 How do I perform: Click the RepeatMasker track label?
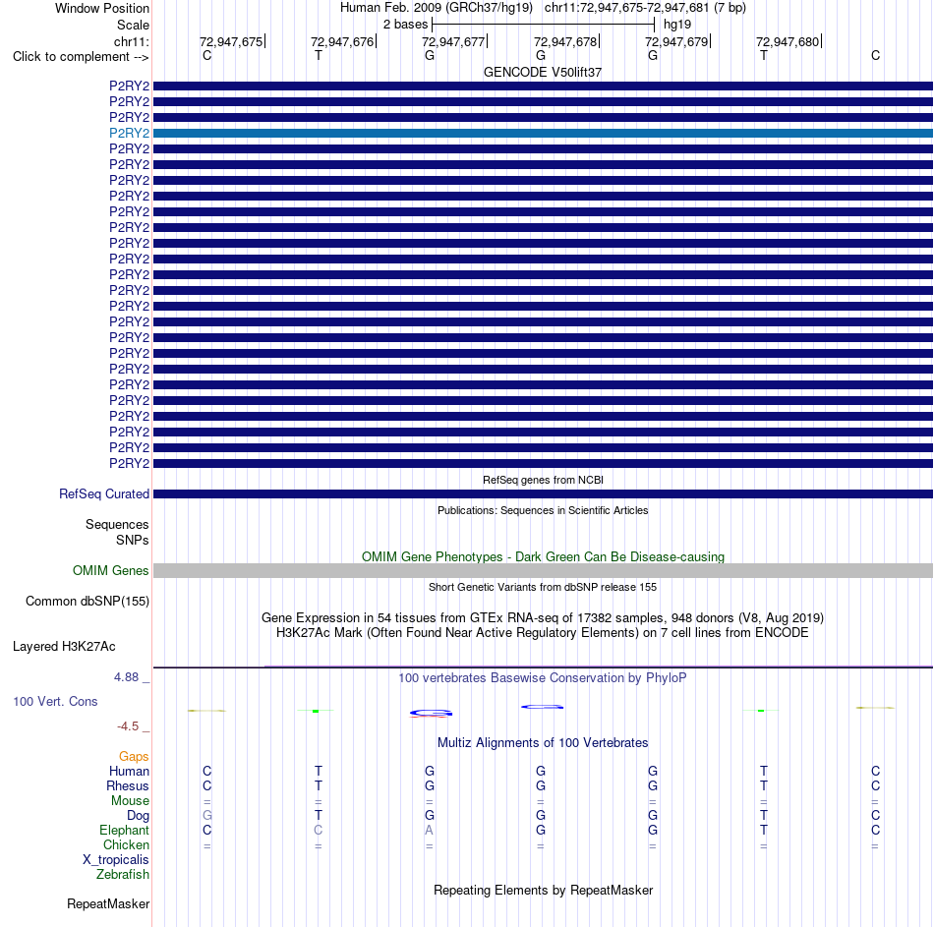click(x=108, y=903)
